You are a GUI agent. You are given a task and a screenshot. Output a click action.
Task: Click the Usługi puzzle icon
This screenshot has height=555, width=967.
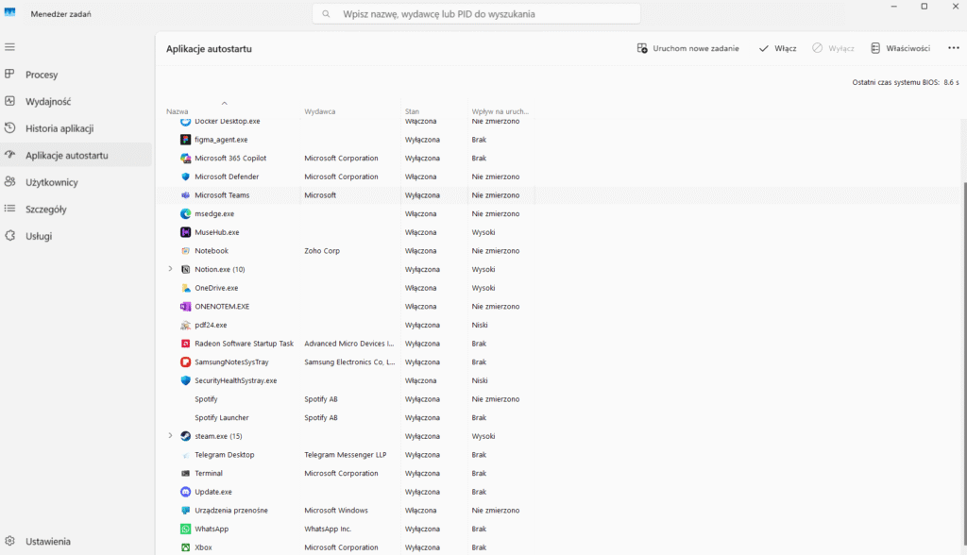[x=9, y=236]
